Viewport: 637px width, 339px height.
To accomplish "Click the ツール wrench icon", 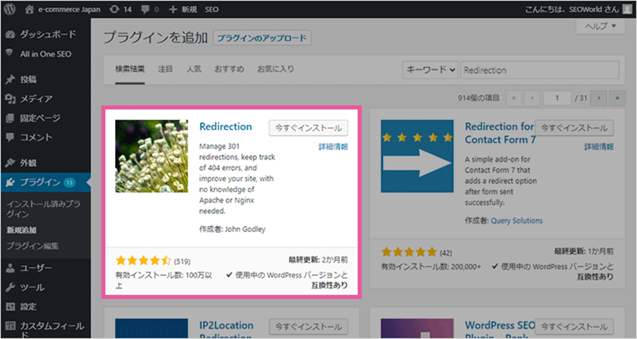I will pyautogui.click(x=10, y=287).
